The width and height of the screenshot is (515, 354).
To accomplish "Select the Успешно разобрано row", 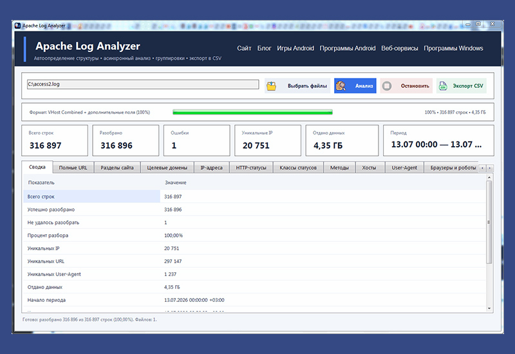I will [254, 210].
